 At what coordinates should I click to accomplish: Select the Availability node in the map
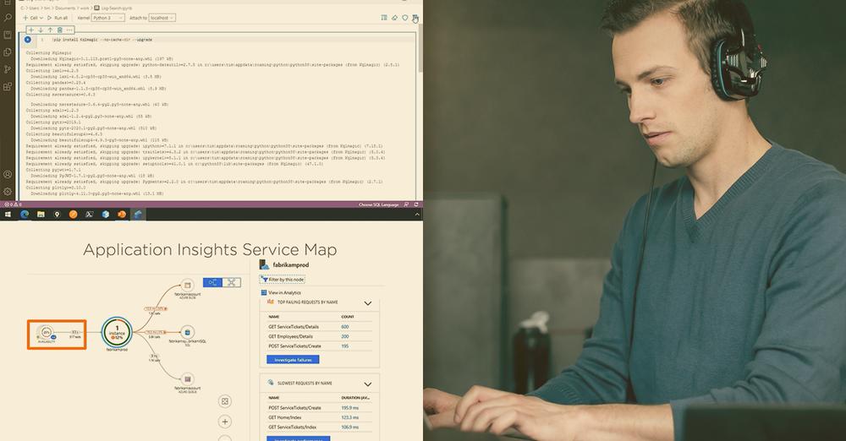point(47,333)
